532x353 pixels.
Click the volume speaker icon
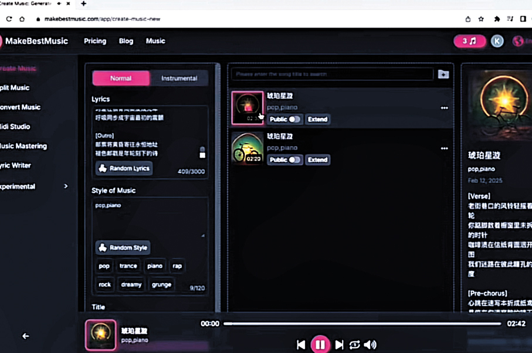tap(370, 345)
